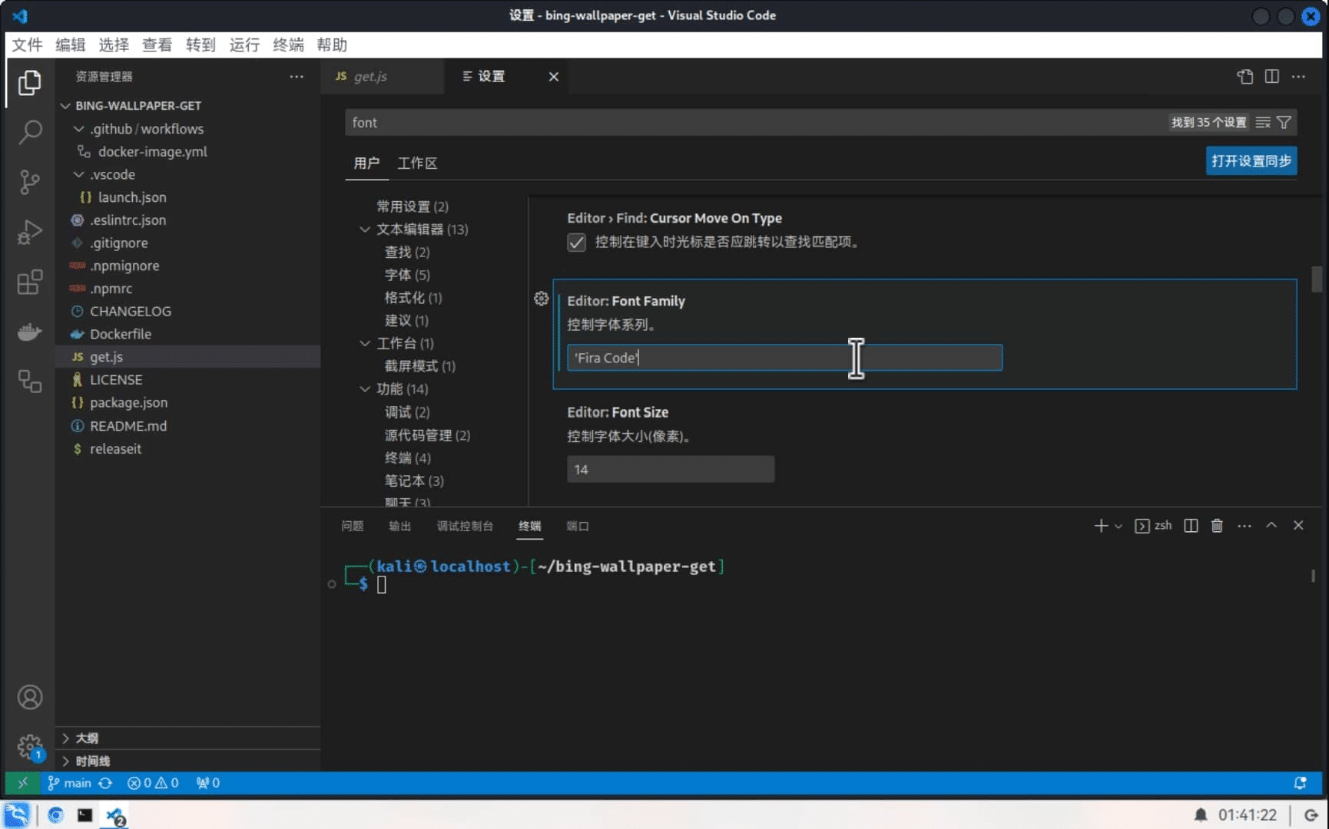1329x829 pixels.
Task: Open editor more actions ellipsis
Action: click(x=1298, y=76)
